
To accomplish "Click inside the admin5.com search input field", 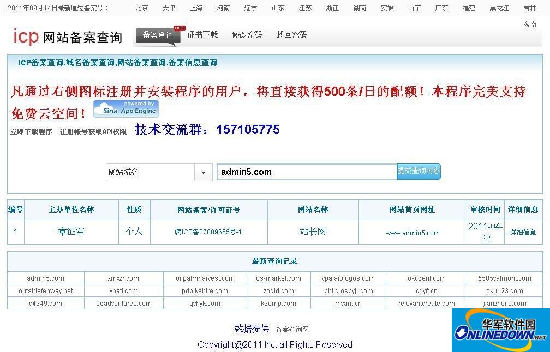I will click(x=306, y=172).
